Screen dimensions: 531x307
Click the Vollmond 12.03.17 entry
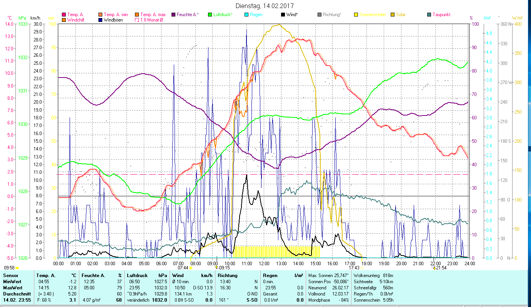coord(329,294)
